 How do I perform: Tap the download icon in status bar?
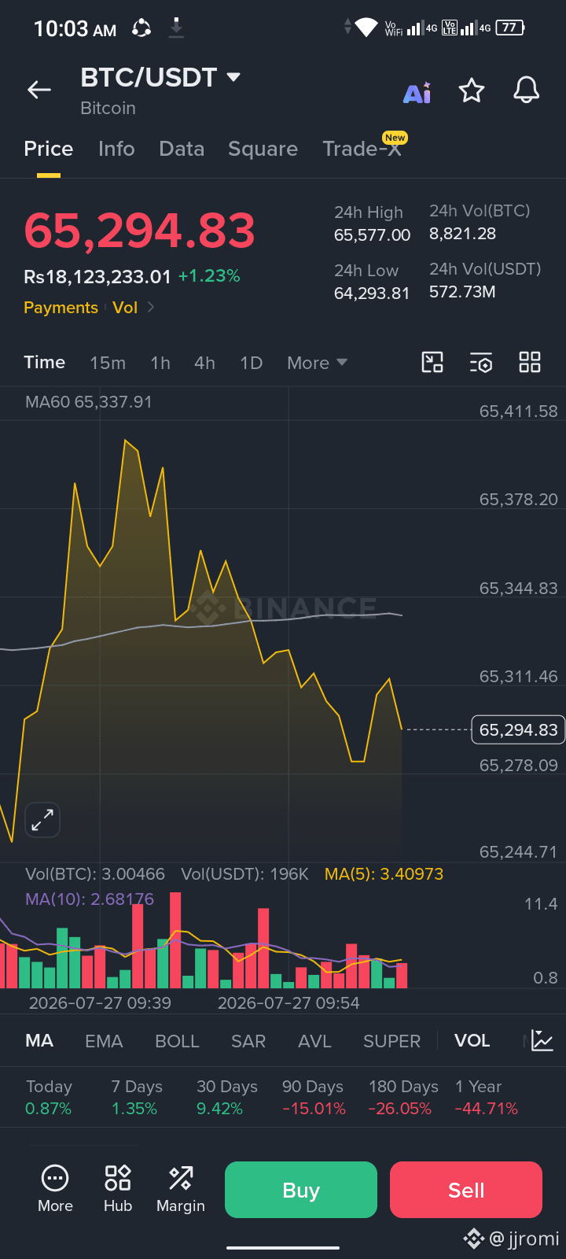click(x=176, y=28)
